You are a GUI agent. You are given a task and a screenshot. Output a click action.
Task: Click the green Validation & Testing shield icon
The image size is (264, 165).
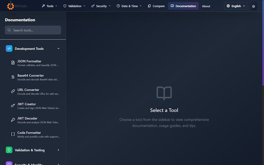pyautogui.click(x=9, y=150)
